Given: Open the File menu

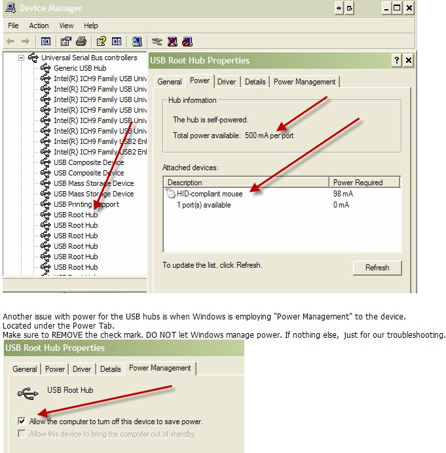Looking at the screenshot, I should point(13,26).
